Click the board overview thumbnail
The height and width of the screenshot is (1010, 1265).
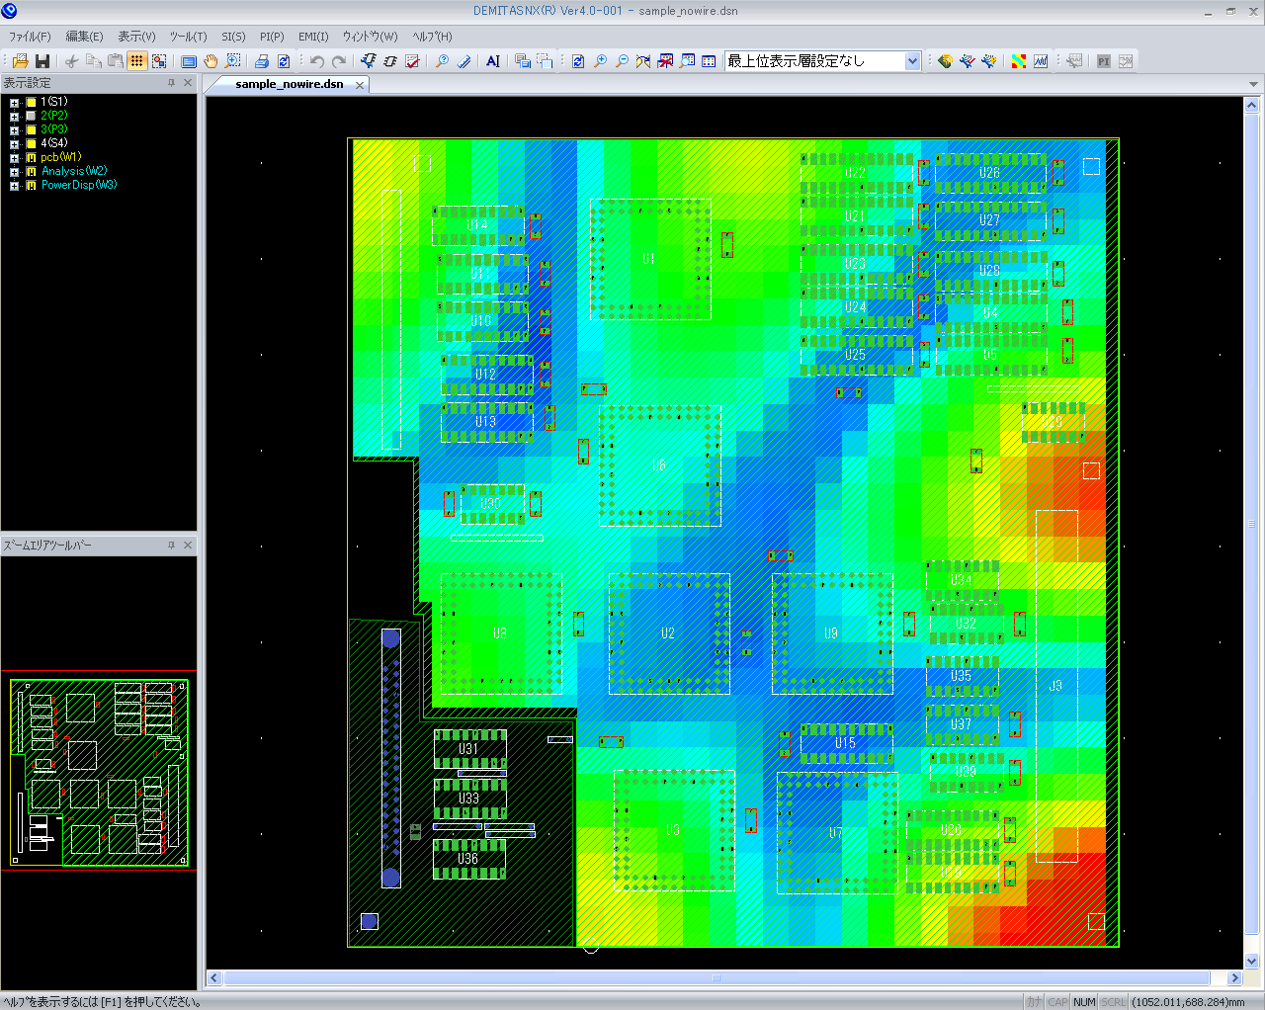(99, 773)
